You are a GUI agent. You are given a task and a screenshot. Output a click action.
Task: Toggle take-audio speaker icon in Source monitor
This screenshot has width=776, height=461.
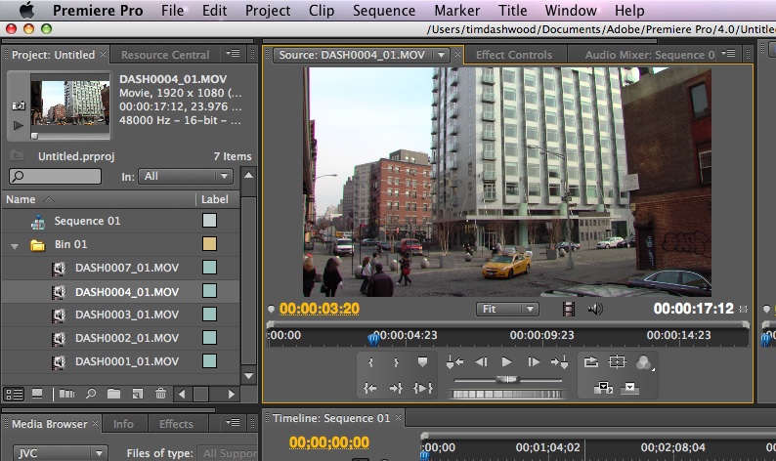pos(595,310)
